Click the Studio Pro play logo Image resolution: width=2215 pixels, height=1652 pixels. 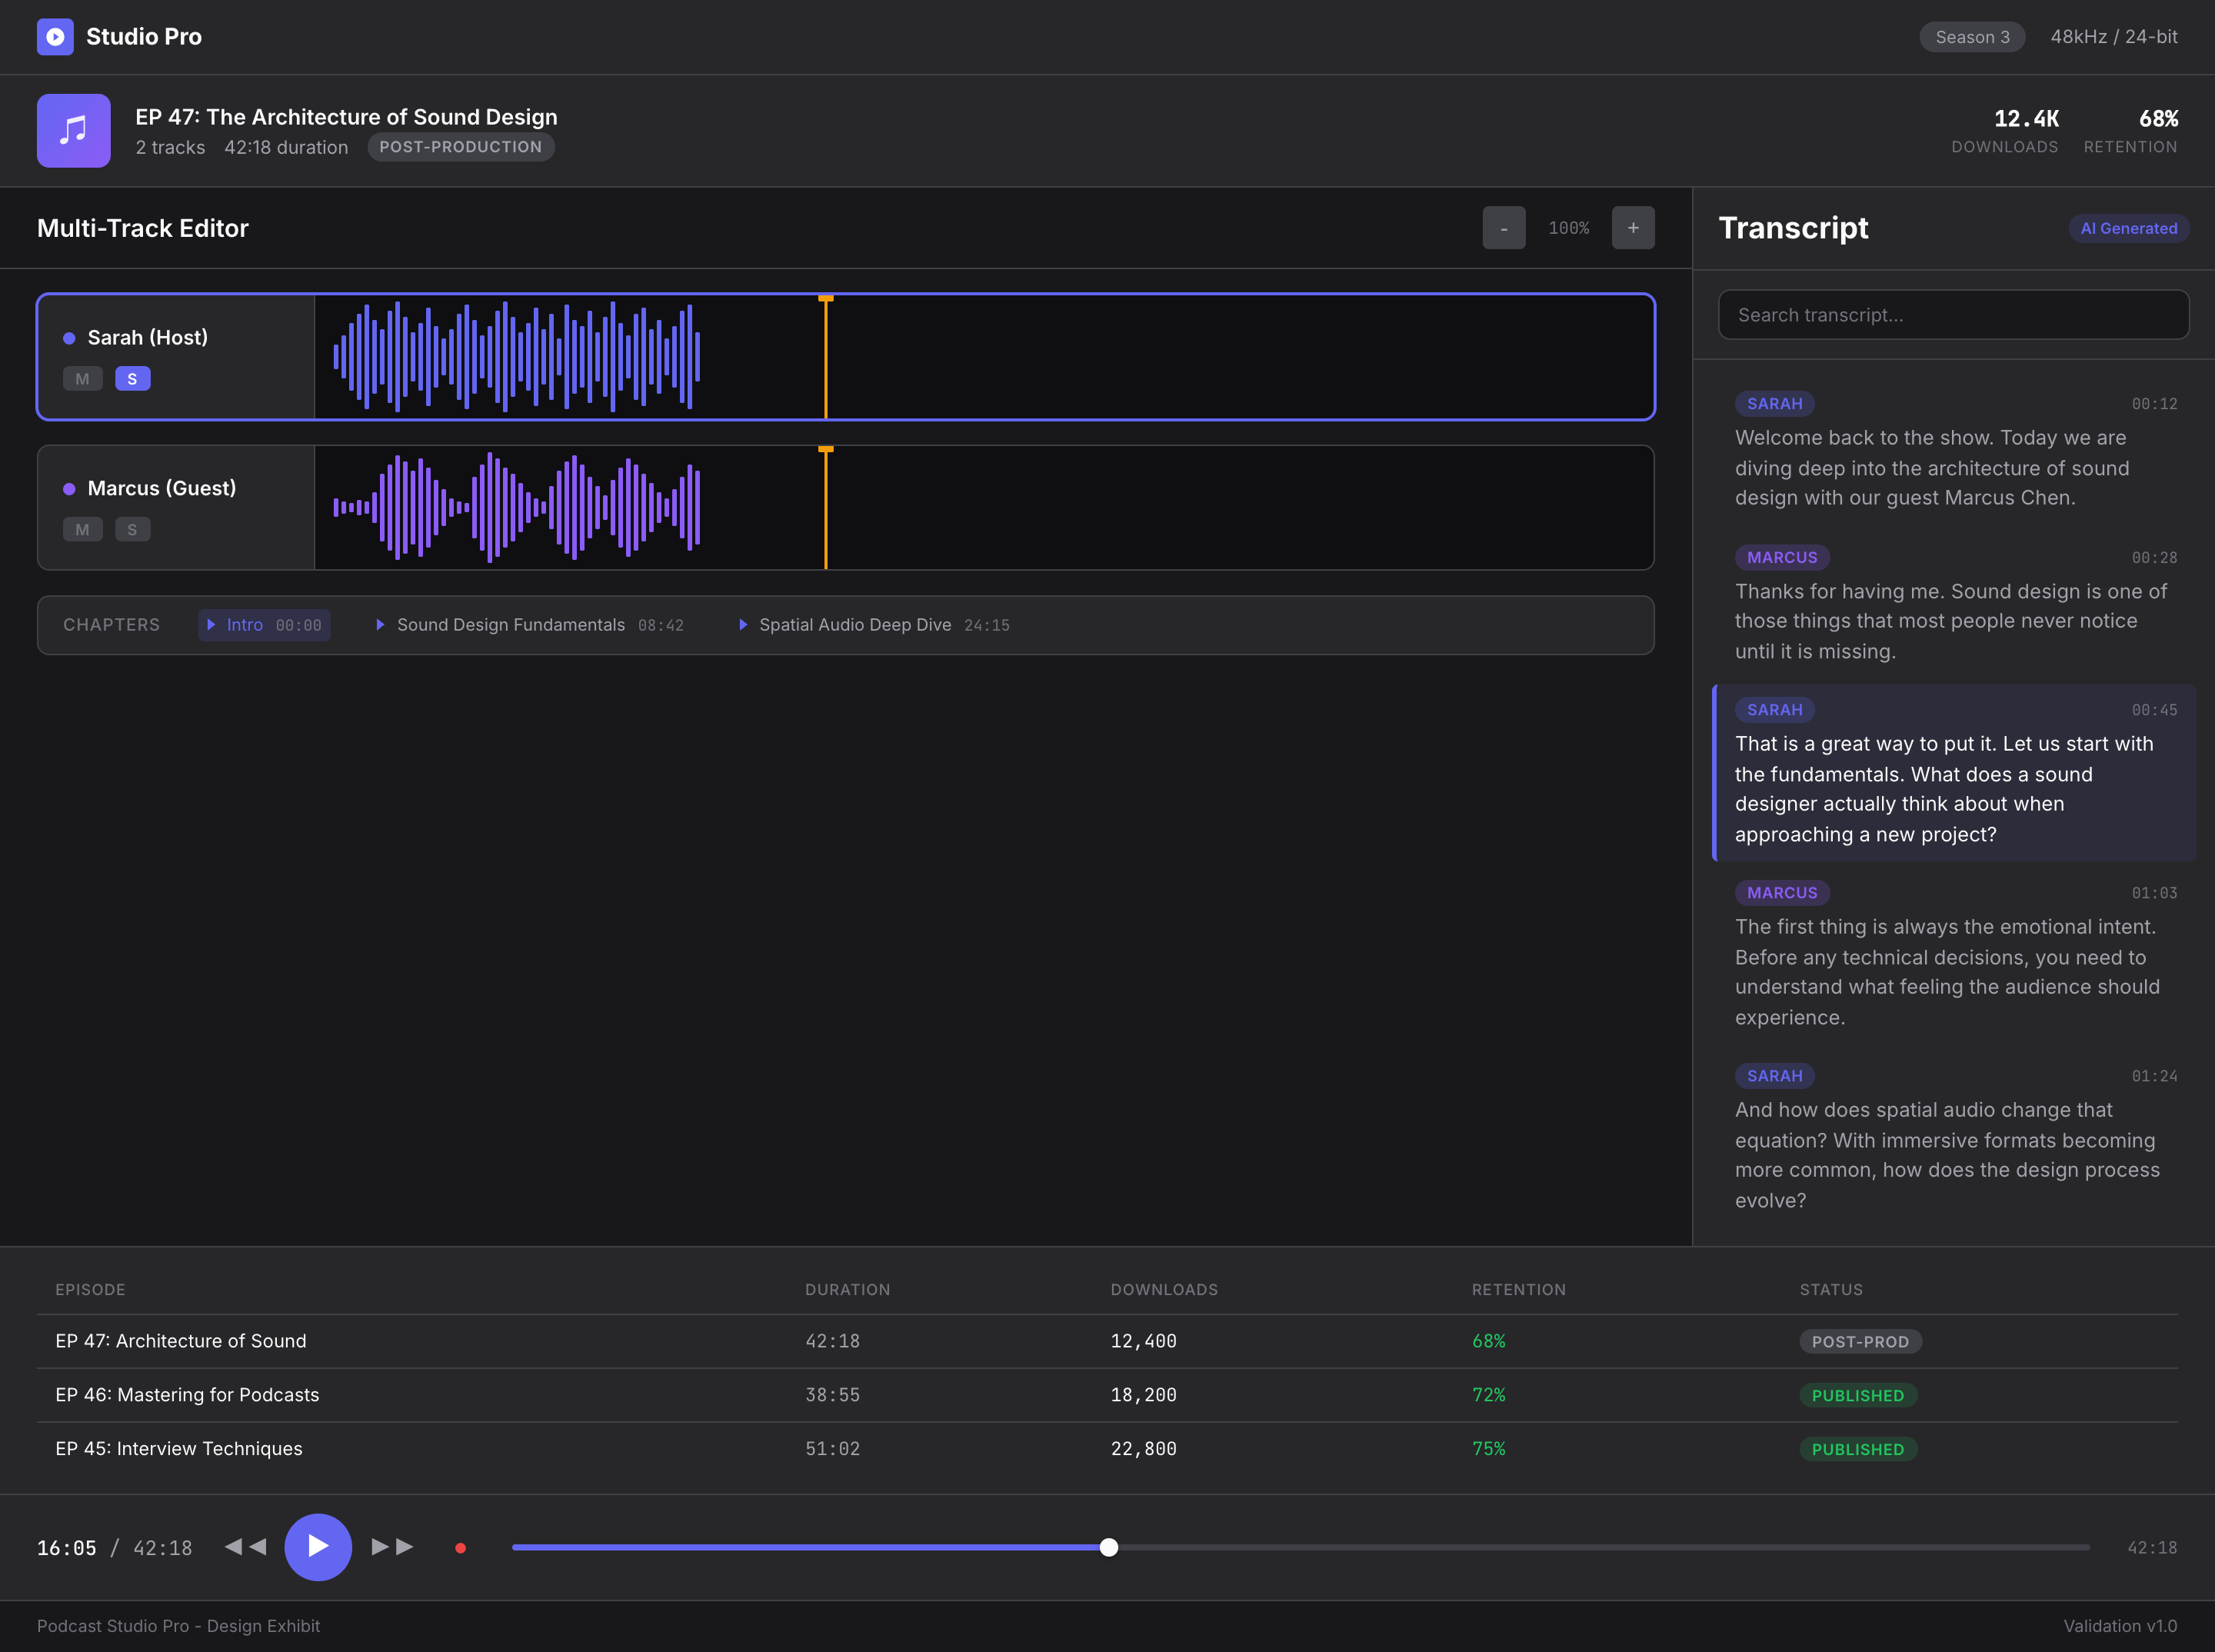56,36
